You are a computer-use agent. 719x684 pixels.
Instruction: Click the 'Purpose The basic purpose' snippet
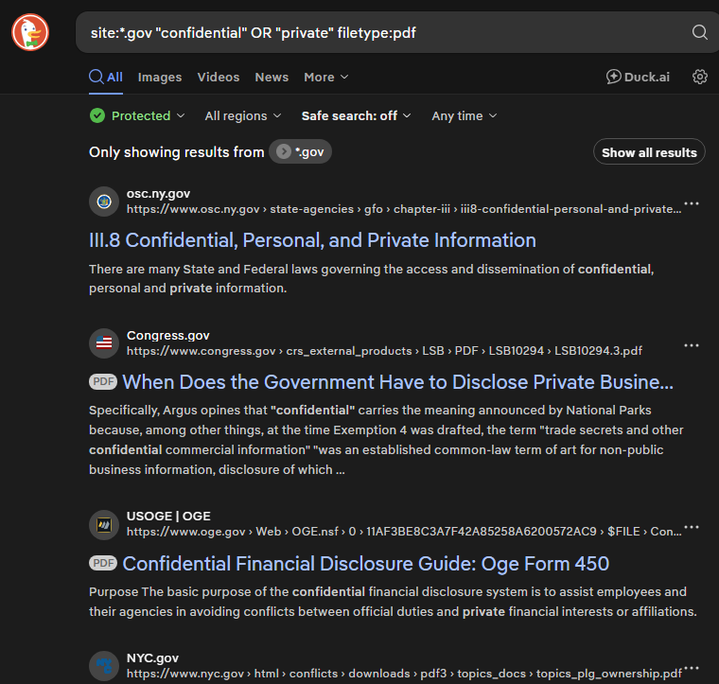click(x=393, y=602)
